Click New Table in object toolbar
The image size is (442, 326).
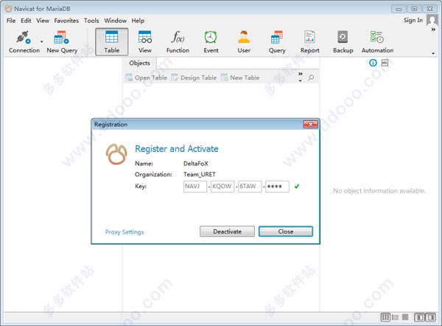pyautogui.click(x=240, y=77)
